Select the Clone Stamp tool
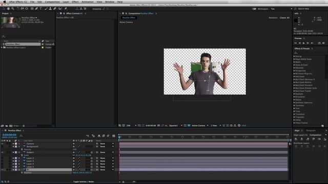328x184 pixels. (50, 9)
